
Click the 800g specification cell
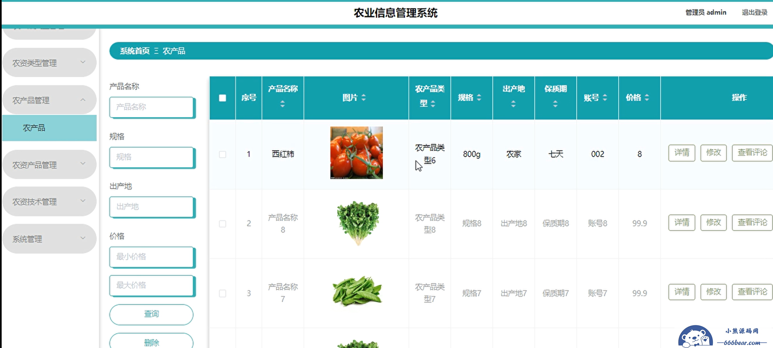click(x=471, y=154)
